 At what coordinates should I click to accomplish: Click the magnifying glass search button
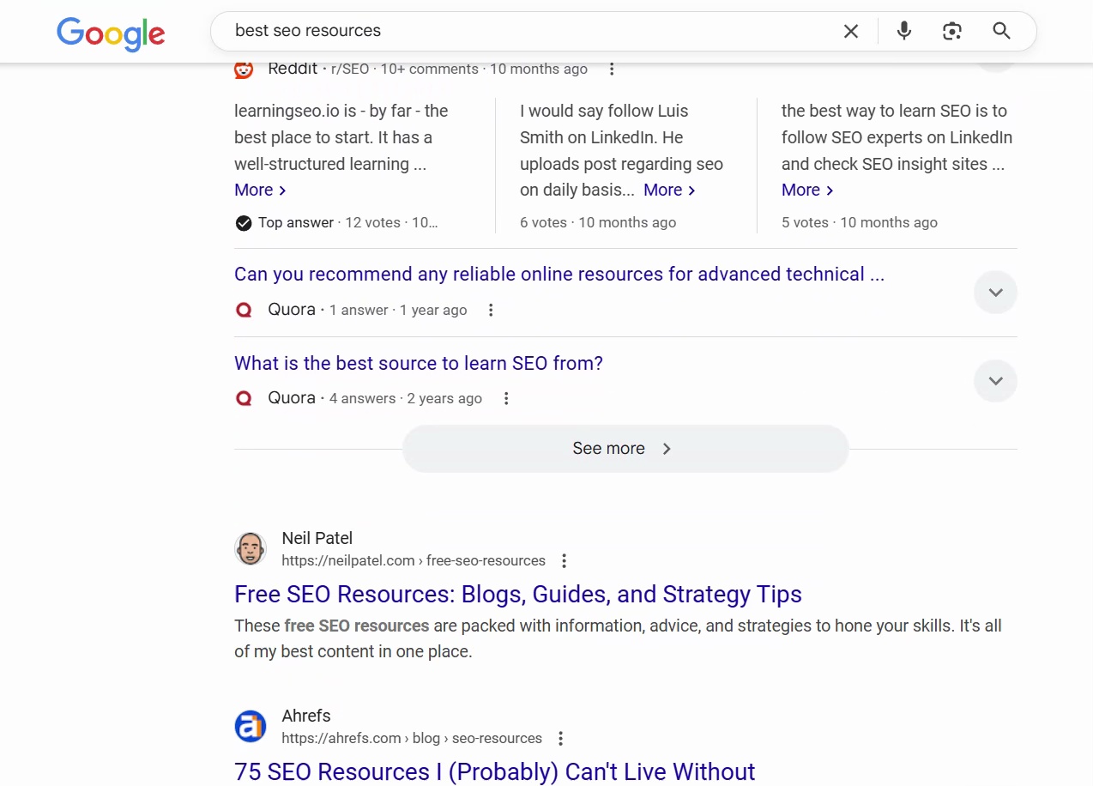pos(1001,31)
